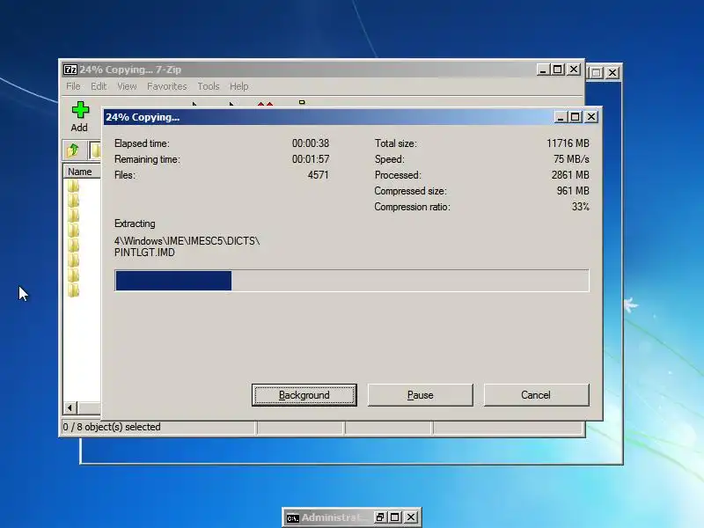Image resolution: width=704 pixels, height=528 pixels.
Task: Open the File menu
Action: (x=73, y=86)
